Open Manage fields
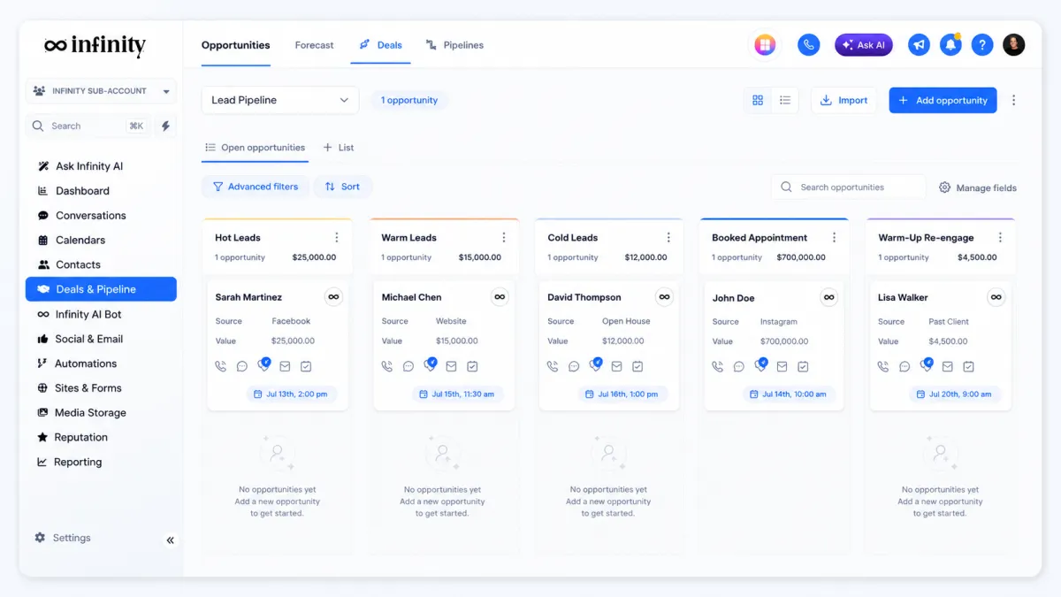This screenshot has height=597, width=1061. (x=978, y=188)
